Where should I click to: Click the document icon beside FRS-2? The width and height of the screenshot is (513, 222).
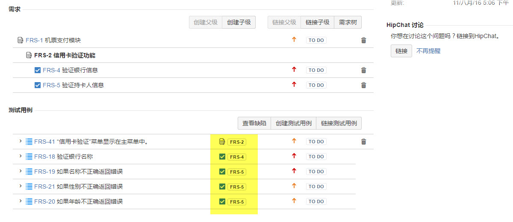coord(29,55)
